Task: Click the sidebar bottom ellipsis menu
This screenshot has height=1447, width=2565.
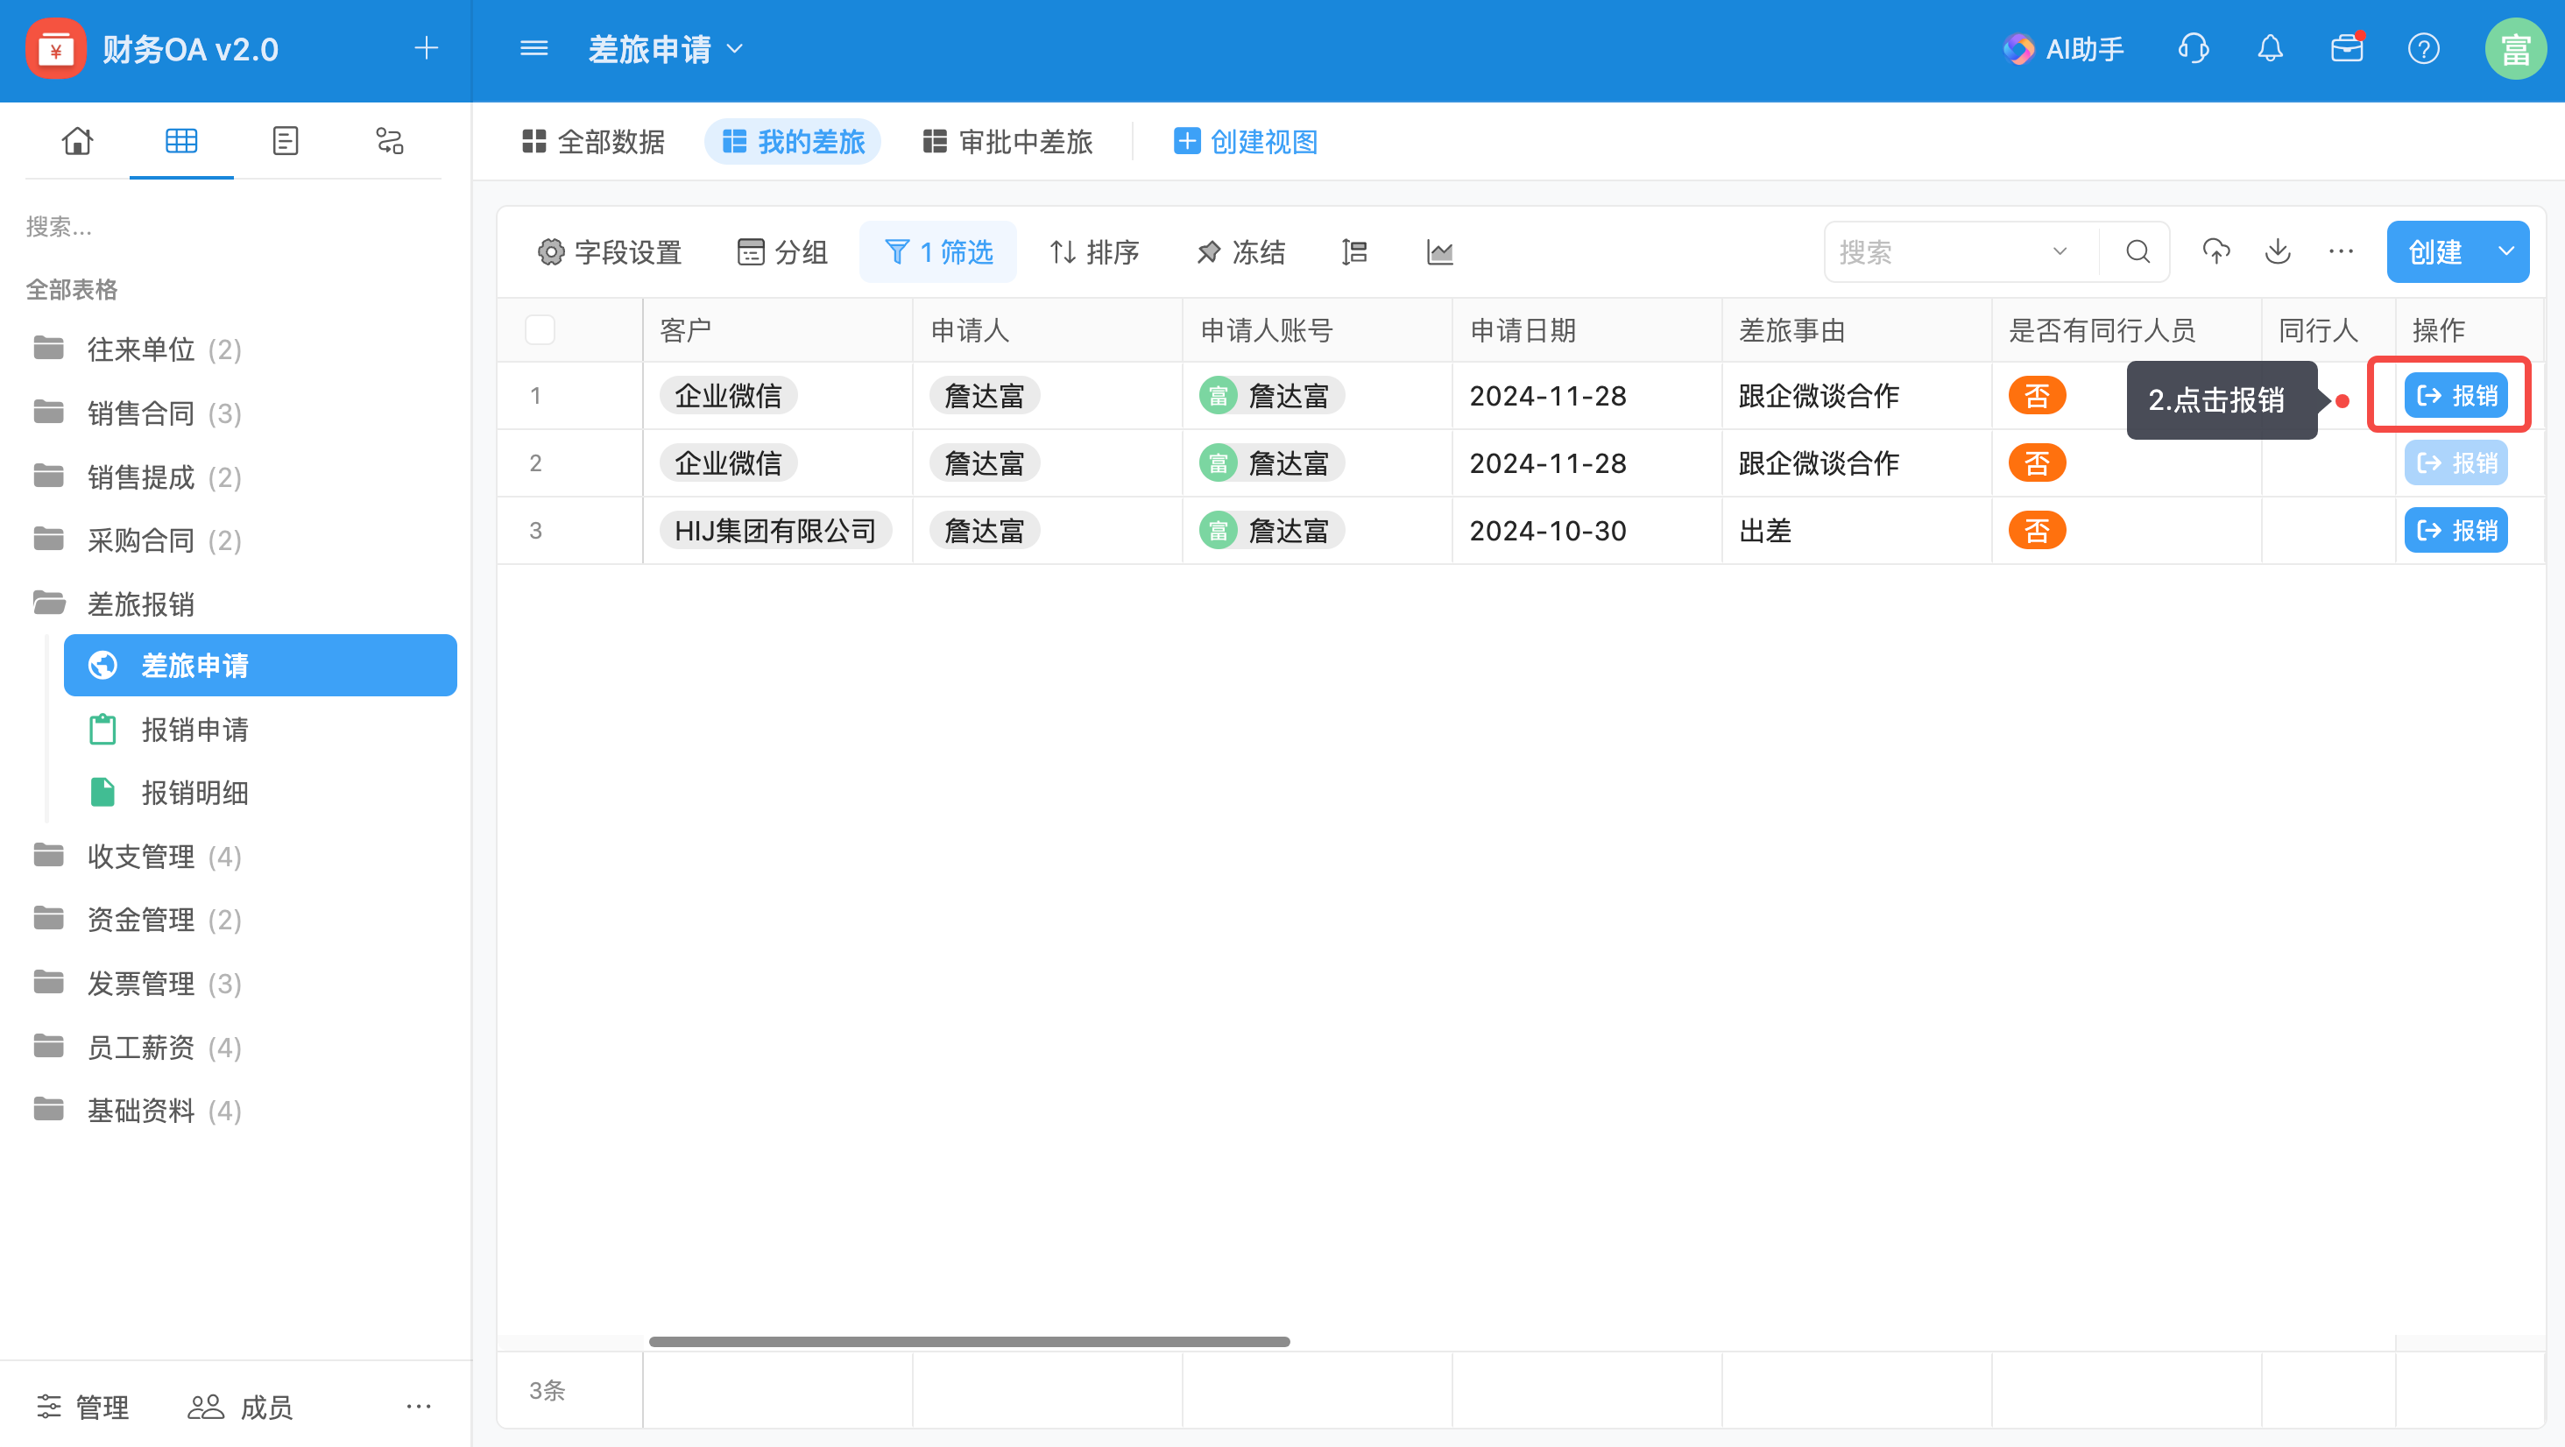Action: pyautogui.click(x=418, y=1406)
